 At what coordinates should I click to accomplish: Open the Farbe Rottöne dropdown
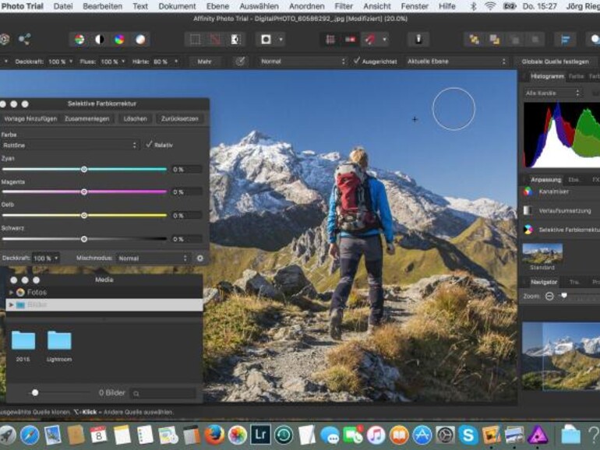[x=70, y=145]
